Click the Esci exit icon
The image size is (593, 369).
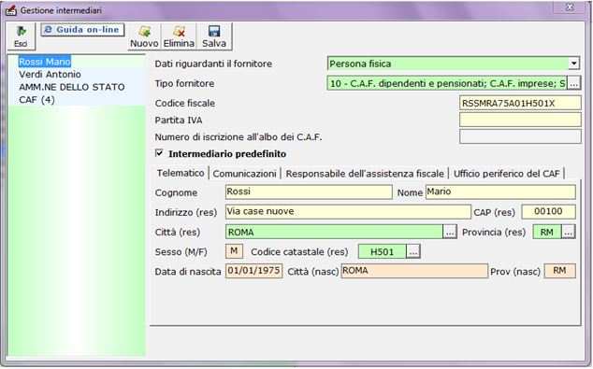pos(22,36)
